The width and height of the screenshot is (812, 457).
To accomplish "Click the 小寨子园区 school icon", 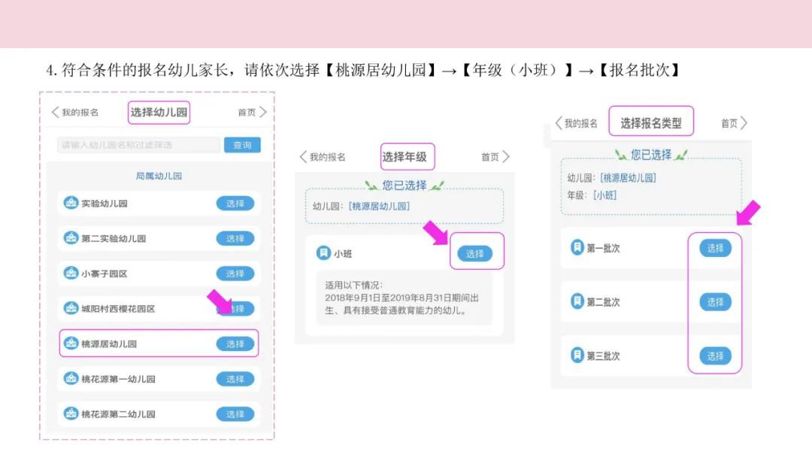I will pyautogui.click(x=71, y=274).
